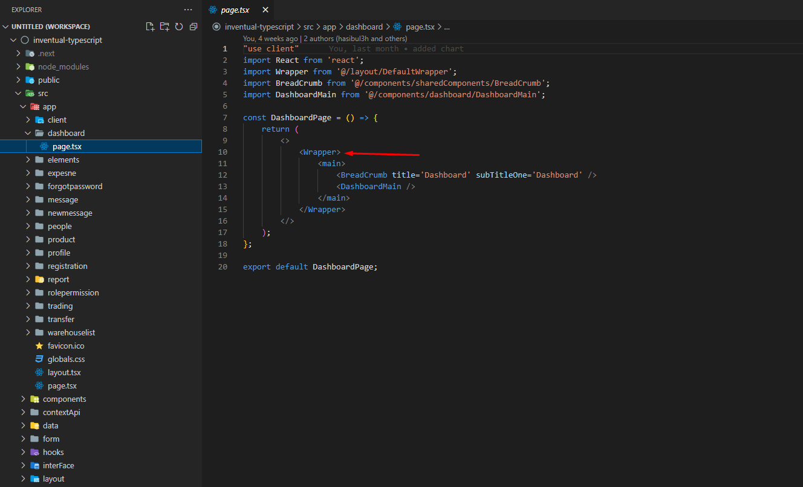
Task: Click app in the breadcrumb path
Action: pyautogui.click(x=330, y=27)
